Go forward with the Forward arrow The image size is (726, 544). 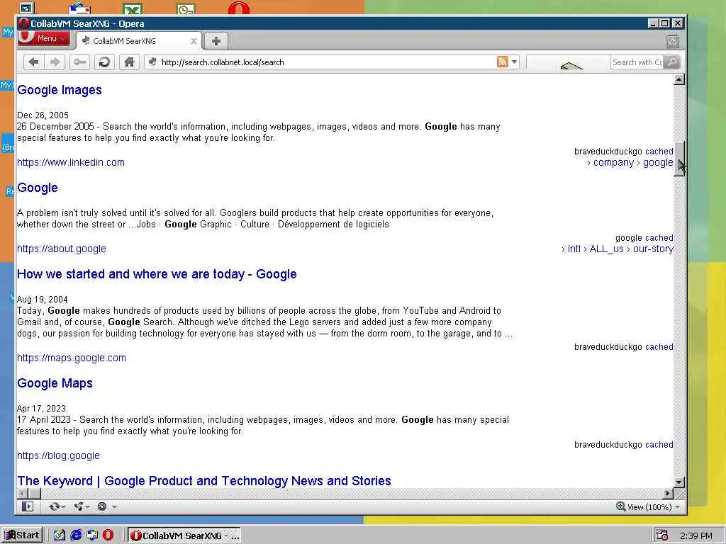coord(55,62)
